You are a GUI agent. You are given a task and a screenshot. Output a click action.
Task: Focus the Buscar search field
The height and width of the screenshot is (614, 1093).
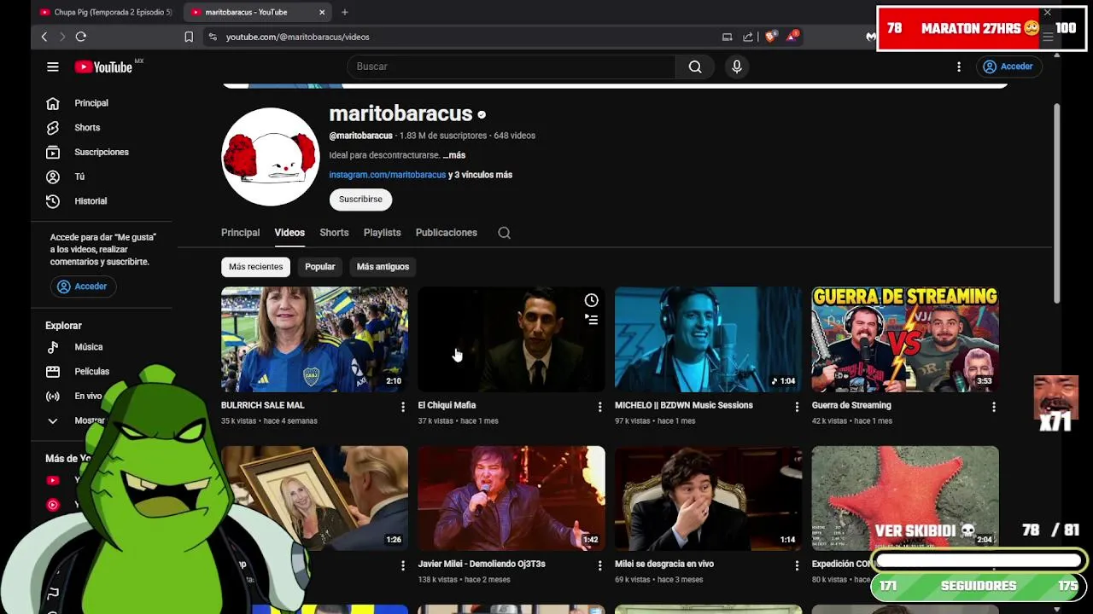tap(511, 67)
